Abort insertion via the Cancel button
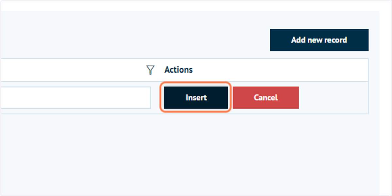Screen dimensions: 392x196 click(266, 98)
